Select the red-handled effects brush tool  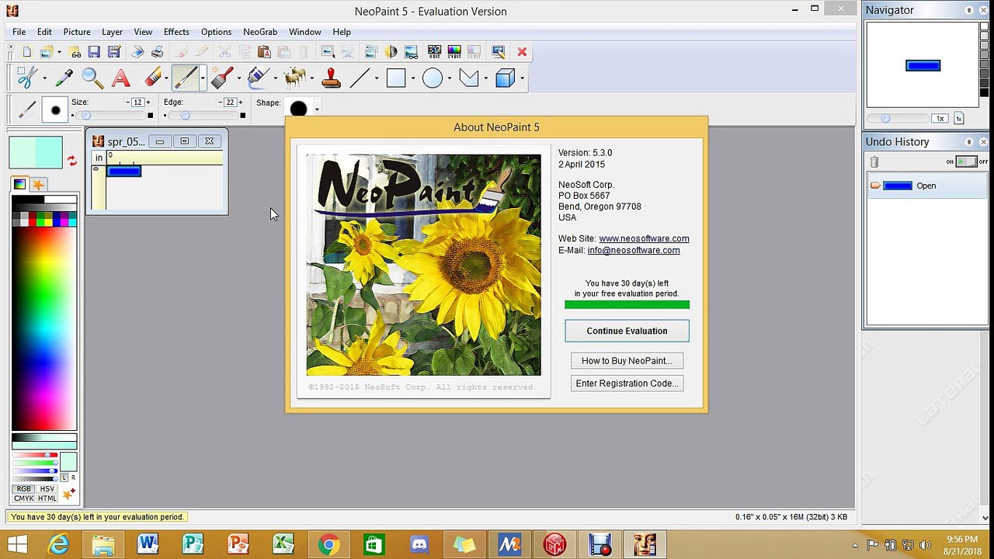coord(222,78)
